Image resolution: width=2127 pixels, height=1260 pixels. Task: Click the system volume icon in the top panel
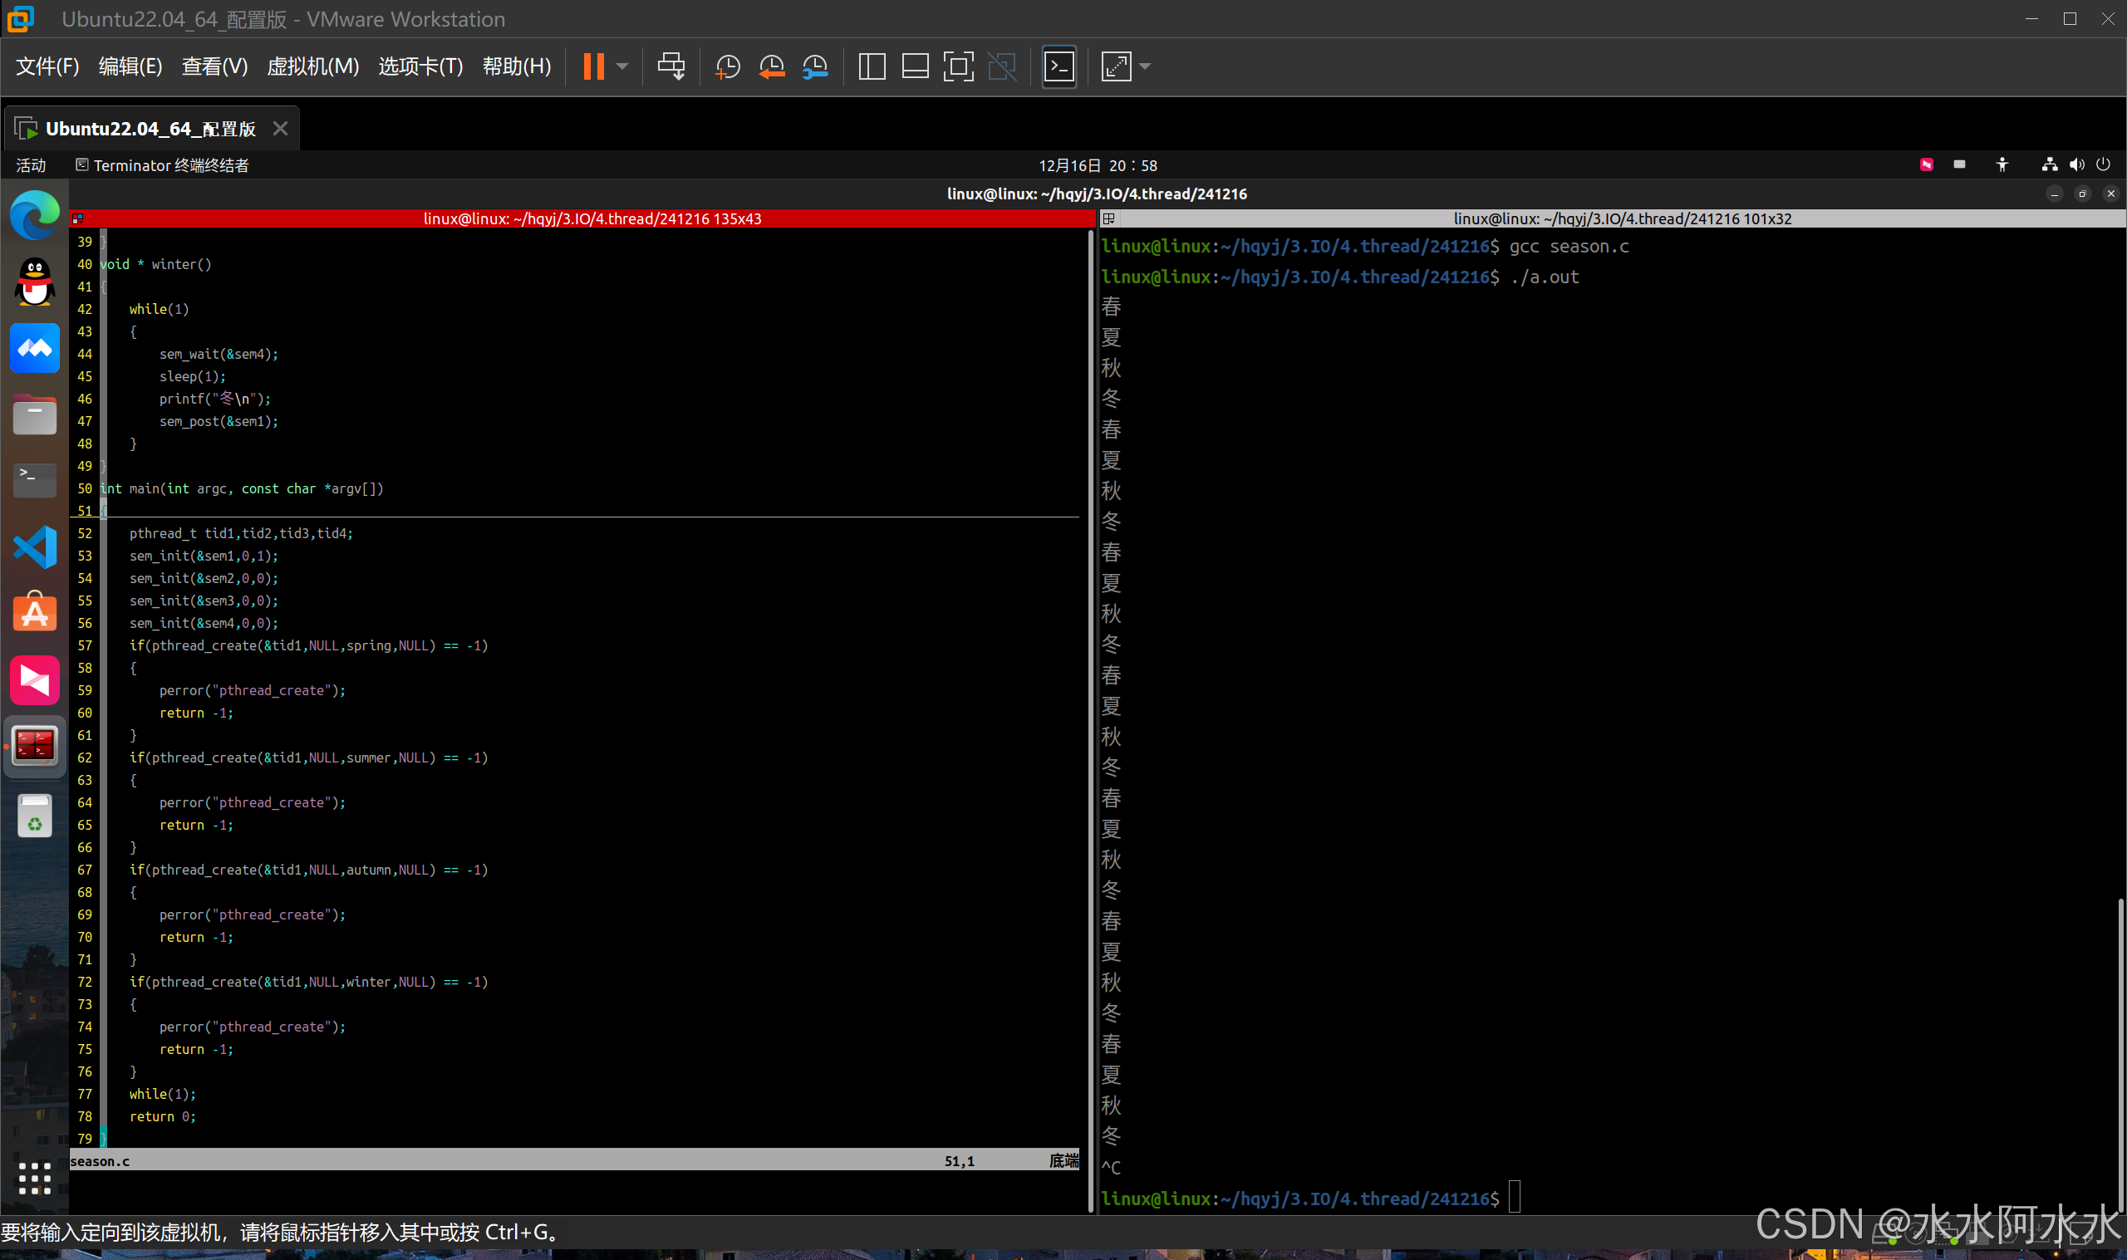(x=2076, y=164)
